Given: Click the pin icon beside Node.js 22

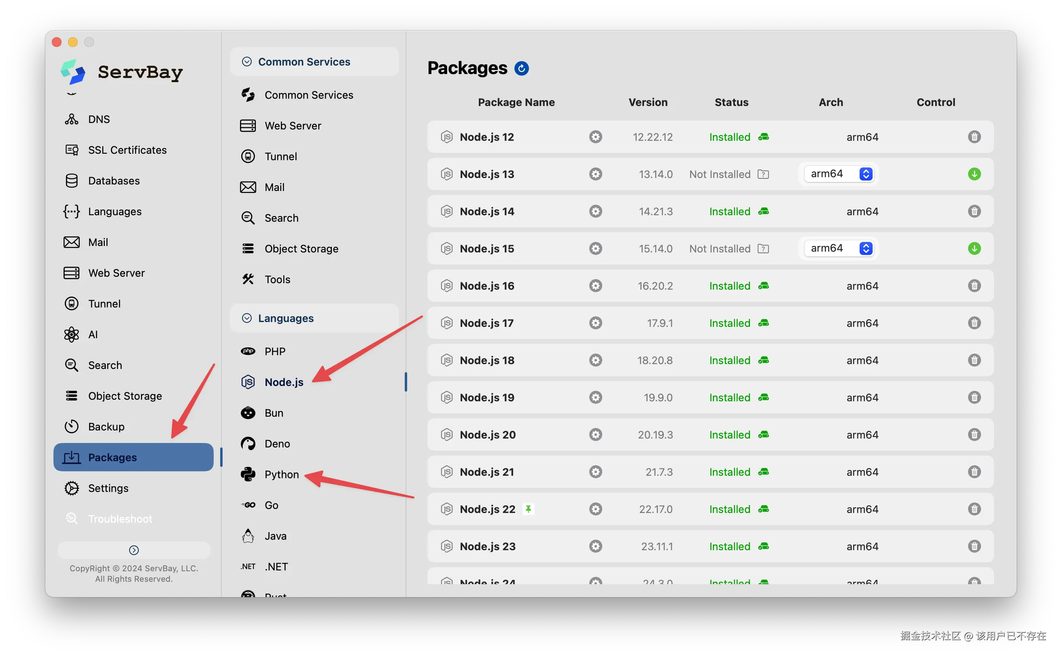Looking at the screenshot, I should 528,509.
